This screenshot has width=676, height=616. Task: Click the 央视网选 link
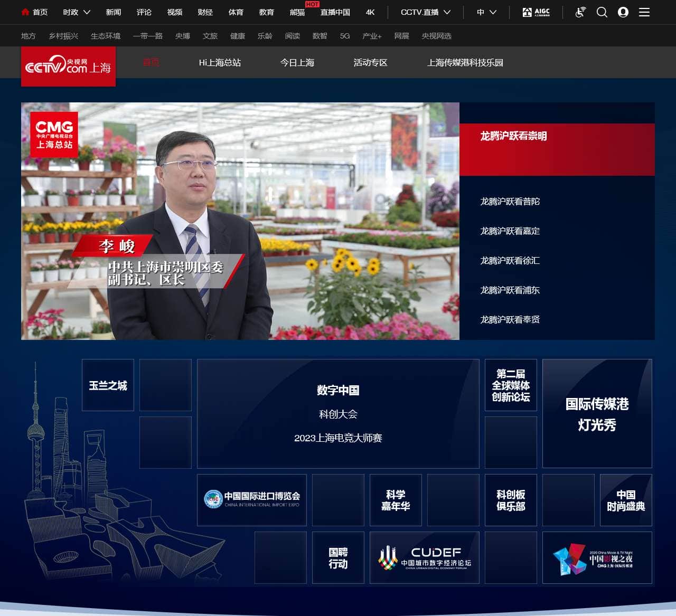437,36
